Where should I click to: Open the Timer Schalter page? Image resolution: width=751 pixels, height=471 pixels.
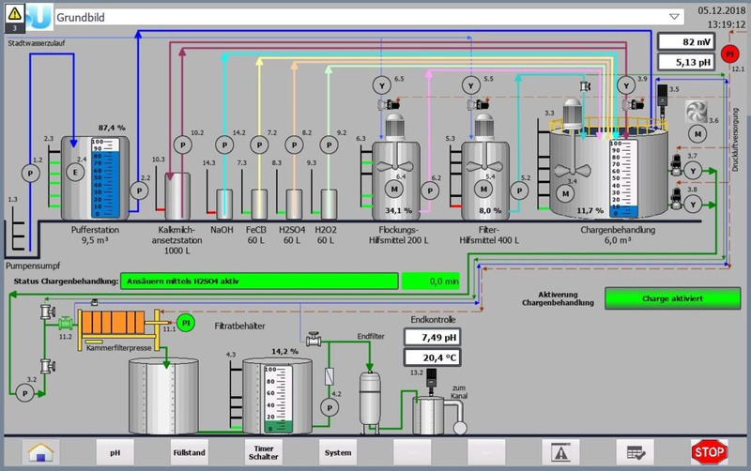coord(262,451)
